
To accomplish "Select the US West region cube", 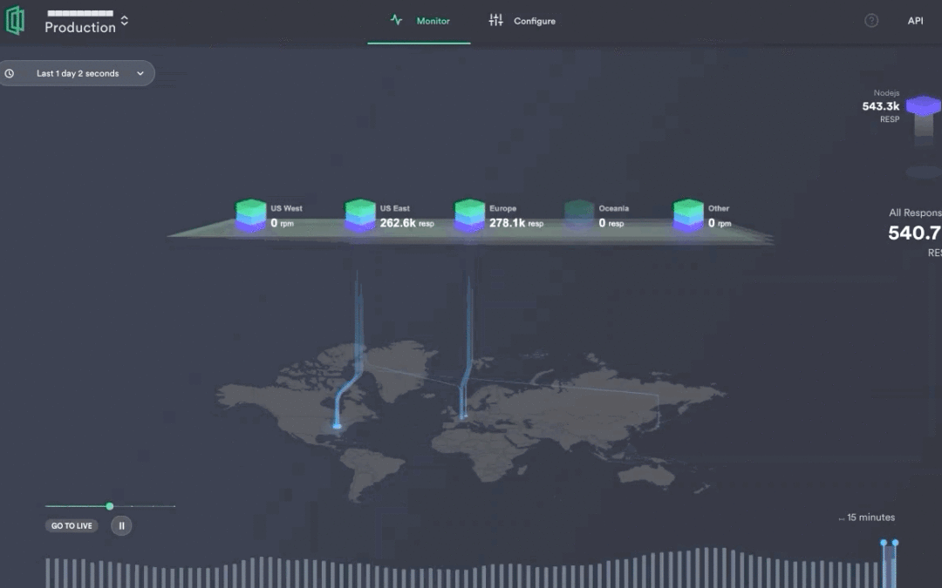I will point(250,215).
